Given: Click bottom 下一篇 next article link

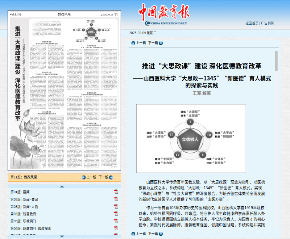Looking at the screenshot, I should (x=153, y=234).
